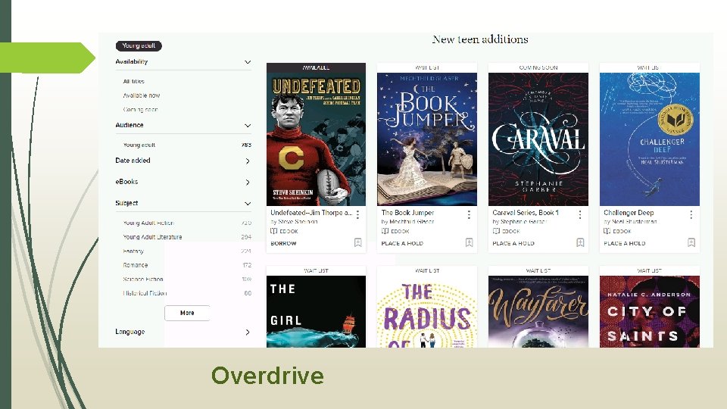The width and height of the screenshot is (727, 409).
Task: Show more subjects with More button
Action: click(187, 313)
